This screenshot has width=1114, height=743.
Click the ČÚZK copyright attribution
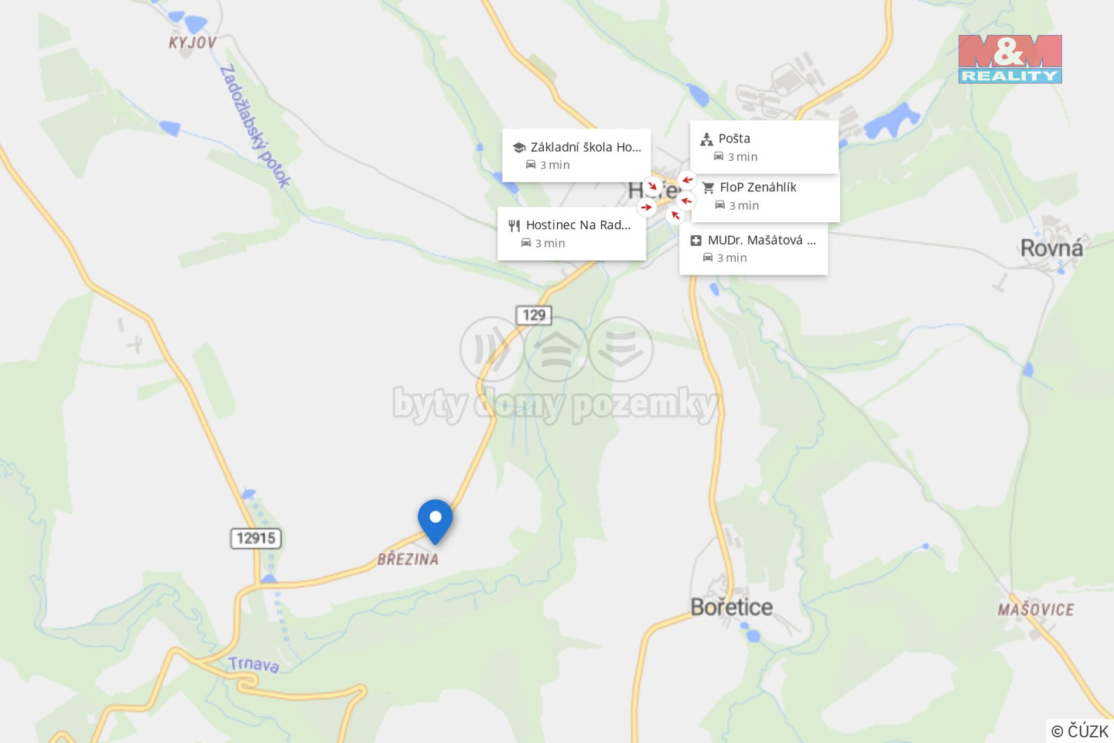pyautogui.click(x=1080, y=731)
